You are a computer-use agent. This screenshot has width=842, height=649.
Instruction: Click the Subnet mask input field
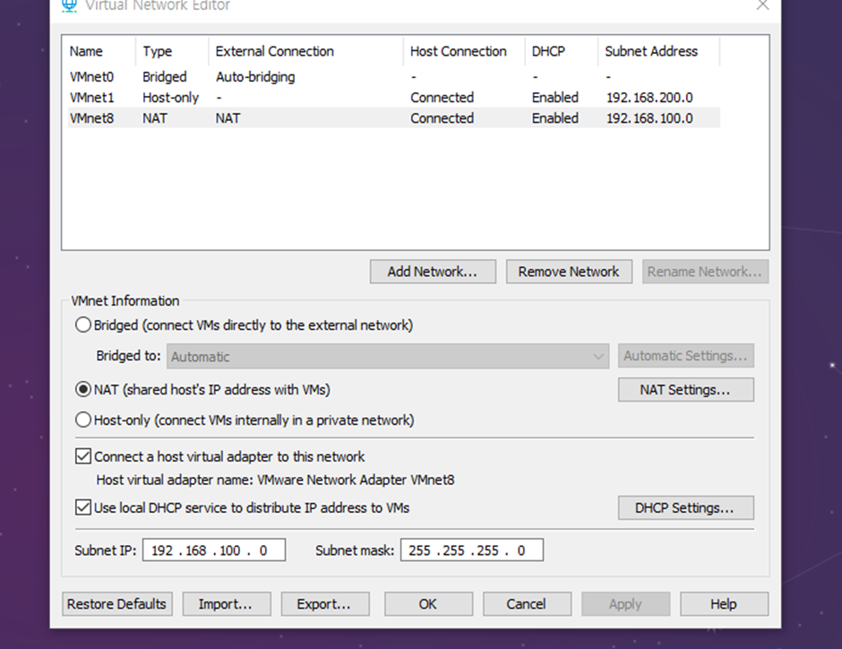tap(471, 550)
